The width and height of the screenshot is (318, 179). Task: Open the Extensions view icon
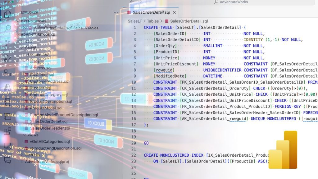pos(8,131)
